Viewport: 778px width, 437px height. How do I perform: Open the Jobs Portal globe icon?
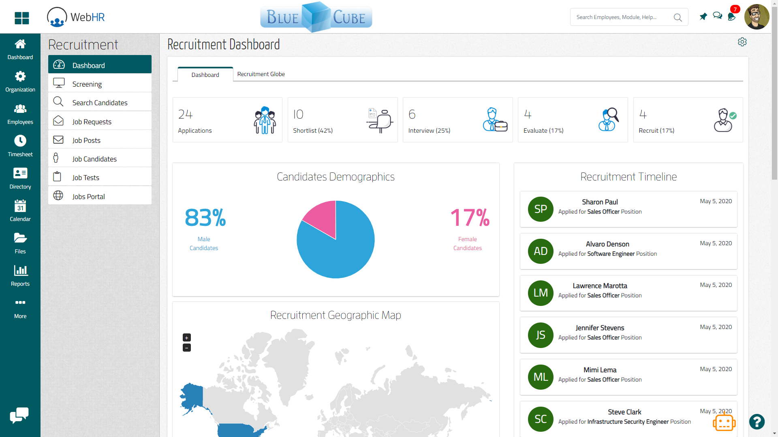[x=58, y=196]
